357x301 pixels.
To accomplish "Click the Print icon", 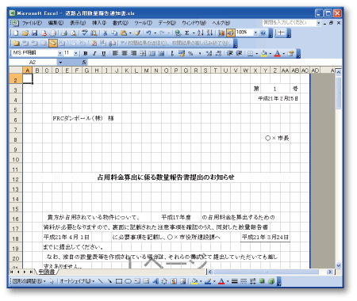I will pyautogui.click(x=64, y=33).
